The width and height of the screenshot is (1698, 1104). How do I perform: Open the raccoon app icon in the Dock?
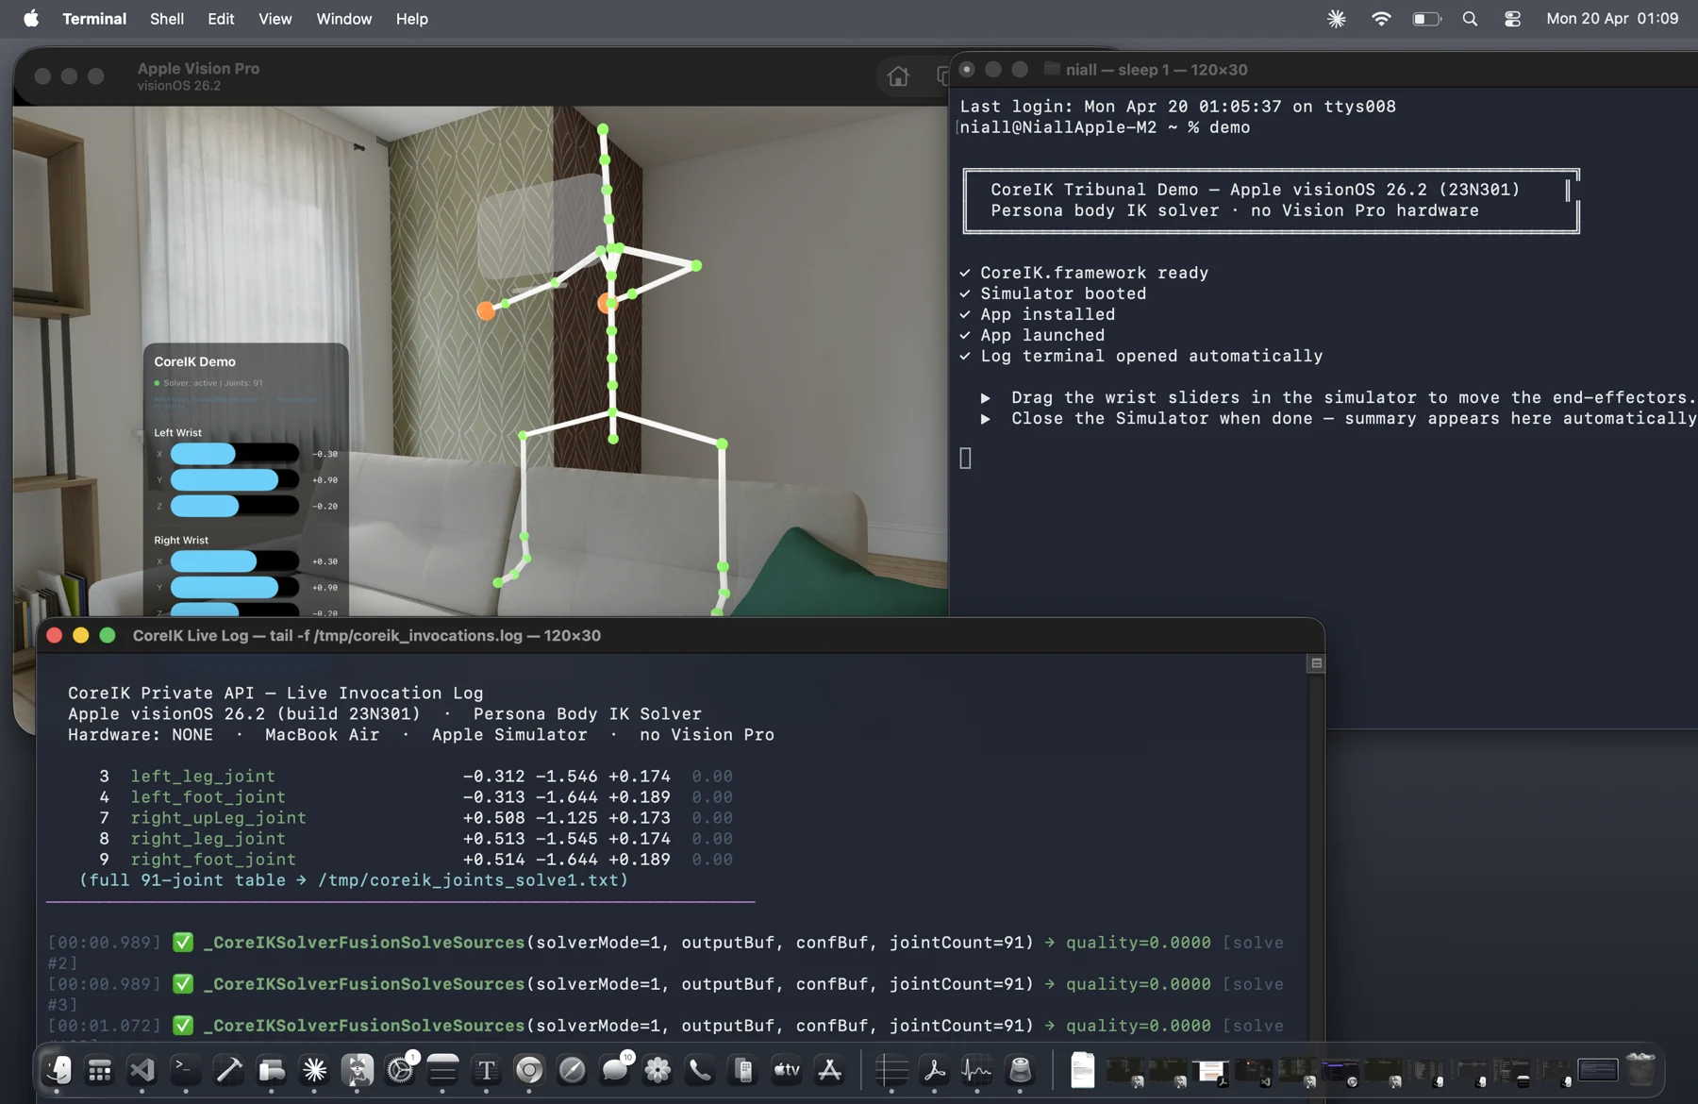click(358, 1070)
